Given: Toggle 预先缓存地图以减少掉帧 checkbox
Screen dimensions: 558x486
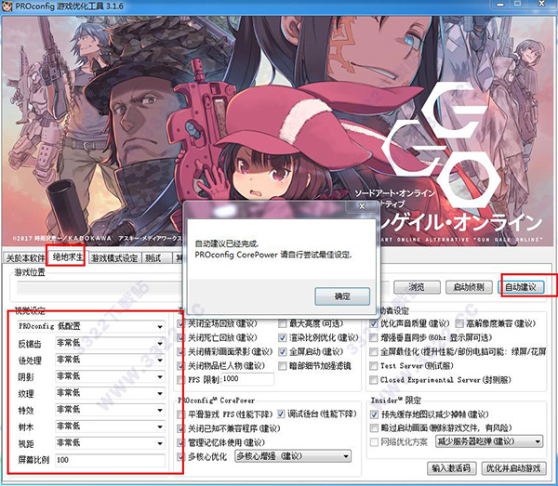Looking at the screenshot, I should pos(374,414).
